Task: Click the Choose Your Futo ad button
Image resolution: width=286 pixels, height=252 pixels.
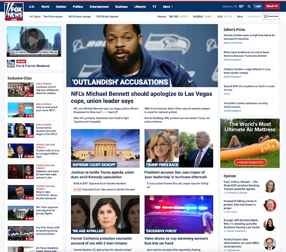Action: click(x=250, y=162)
